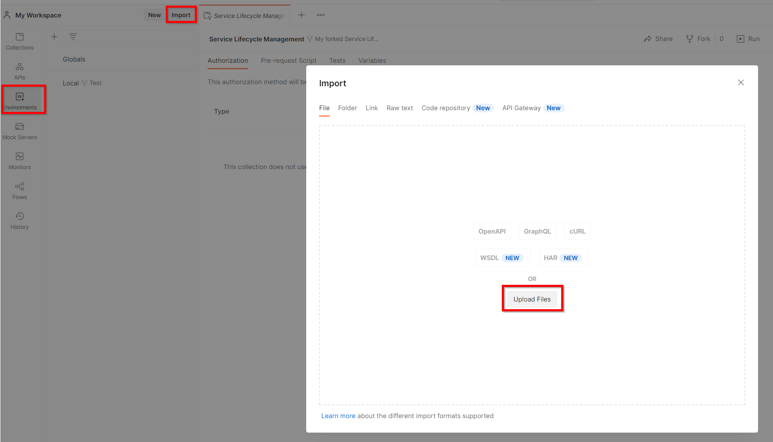Image resolution: width=773 pixels, height=442 pixels.
Task: Open the Flows sidebar section
Action: (20, 191)
